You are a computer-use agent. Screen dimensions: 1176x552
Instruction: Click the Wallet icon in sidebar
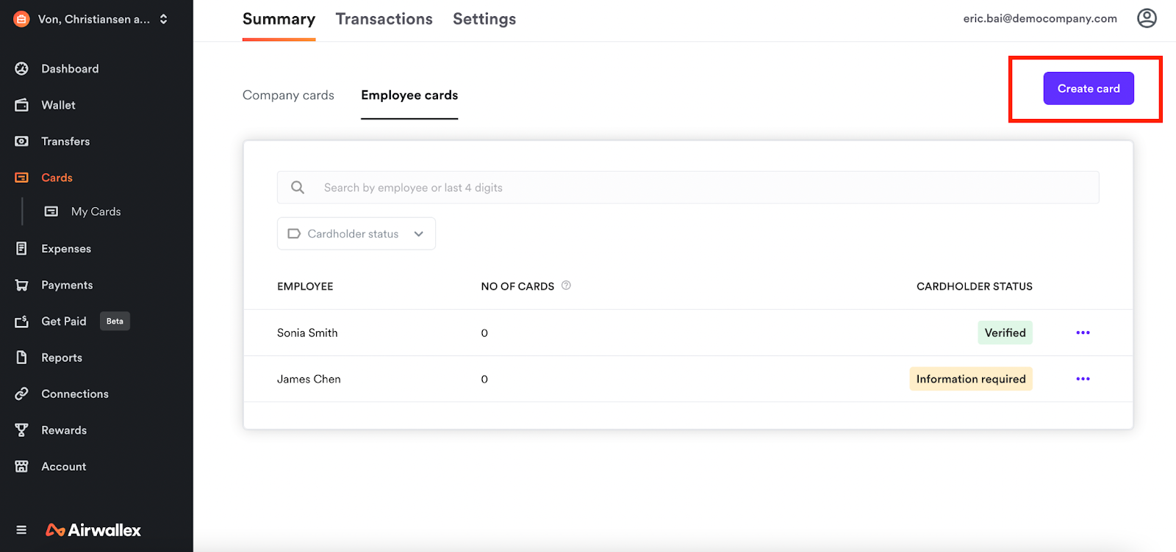pyautogui.click(x=21, y=105)
